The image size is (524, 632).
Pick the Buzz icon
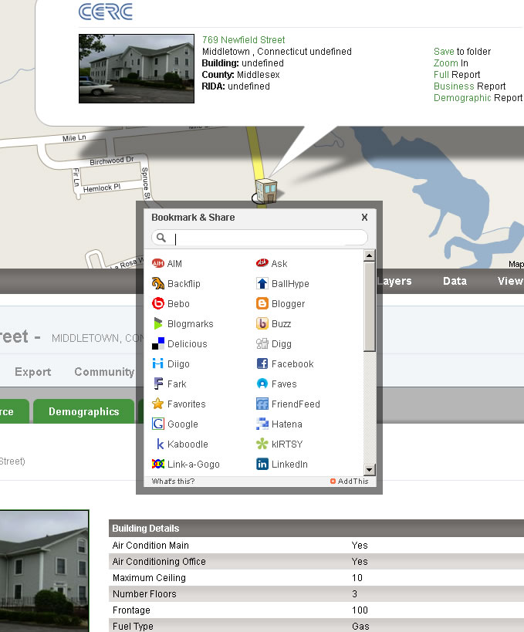coord(262,323)
